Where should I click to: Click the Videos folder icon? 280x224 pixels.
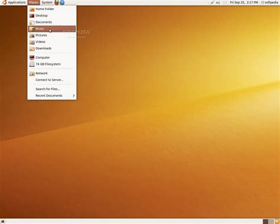[32, 42]
